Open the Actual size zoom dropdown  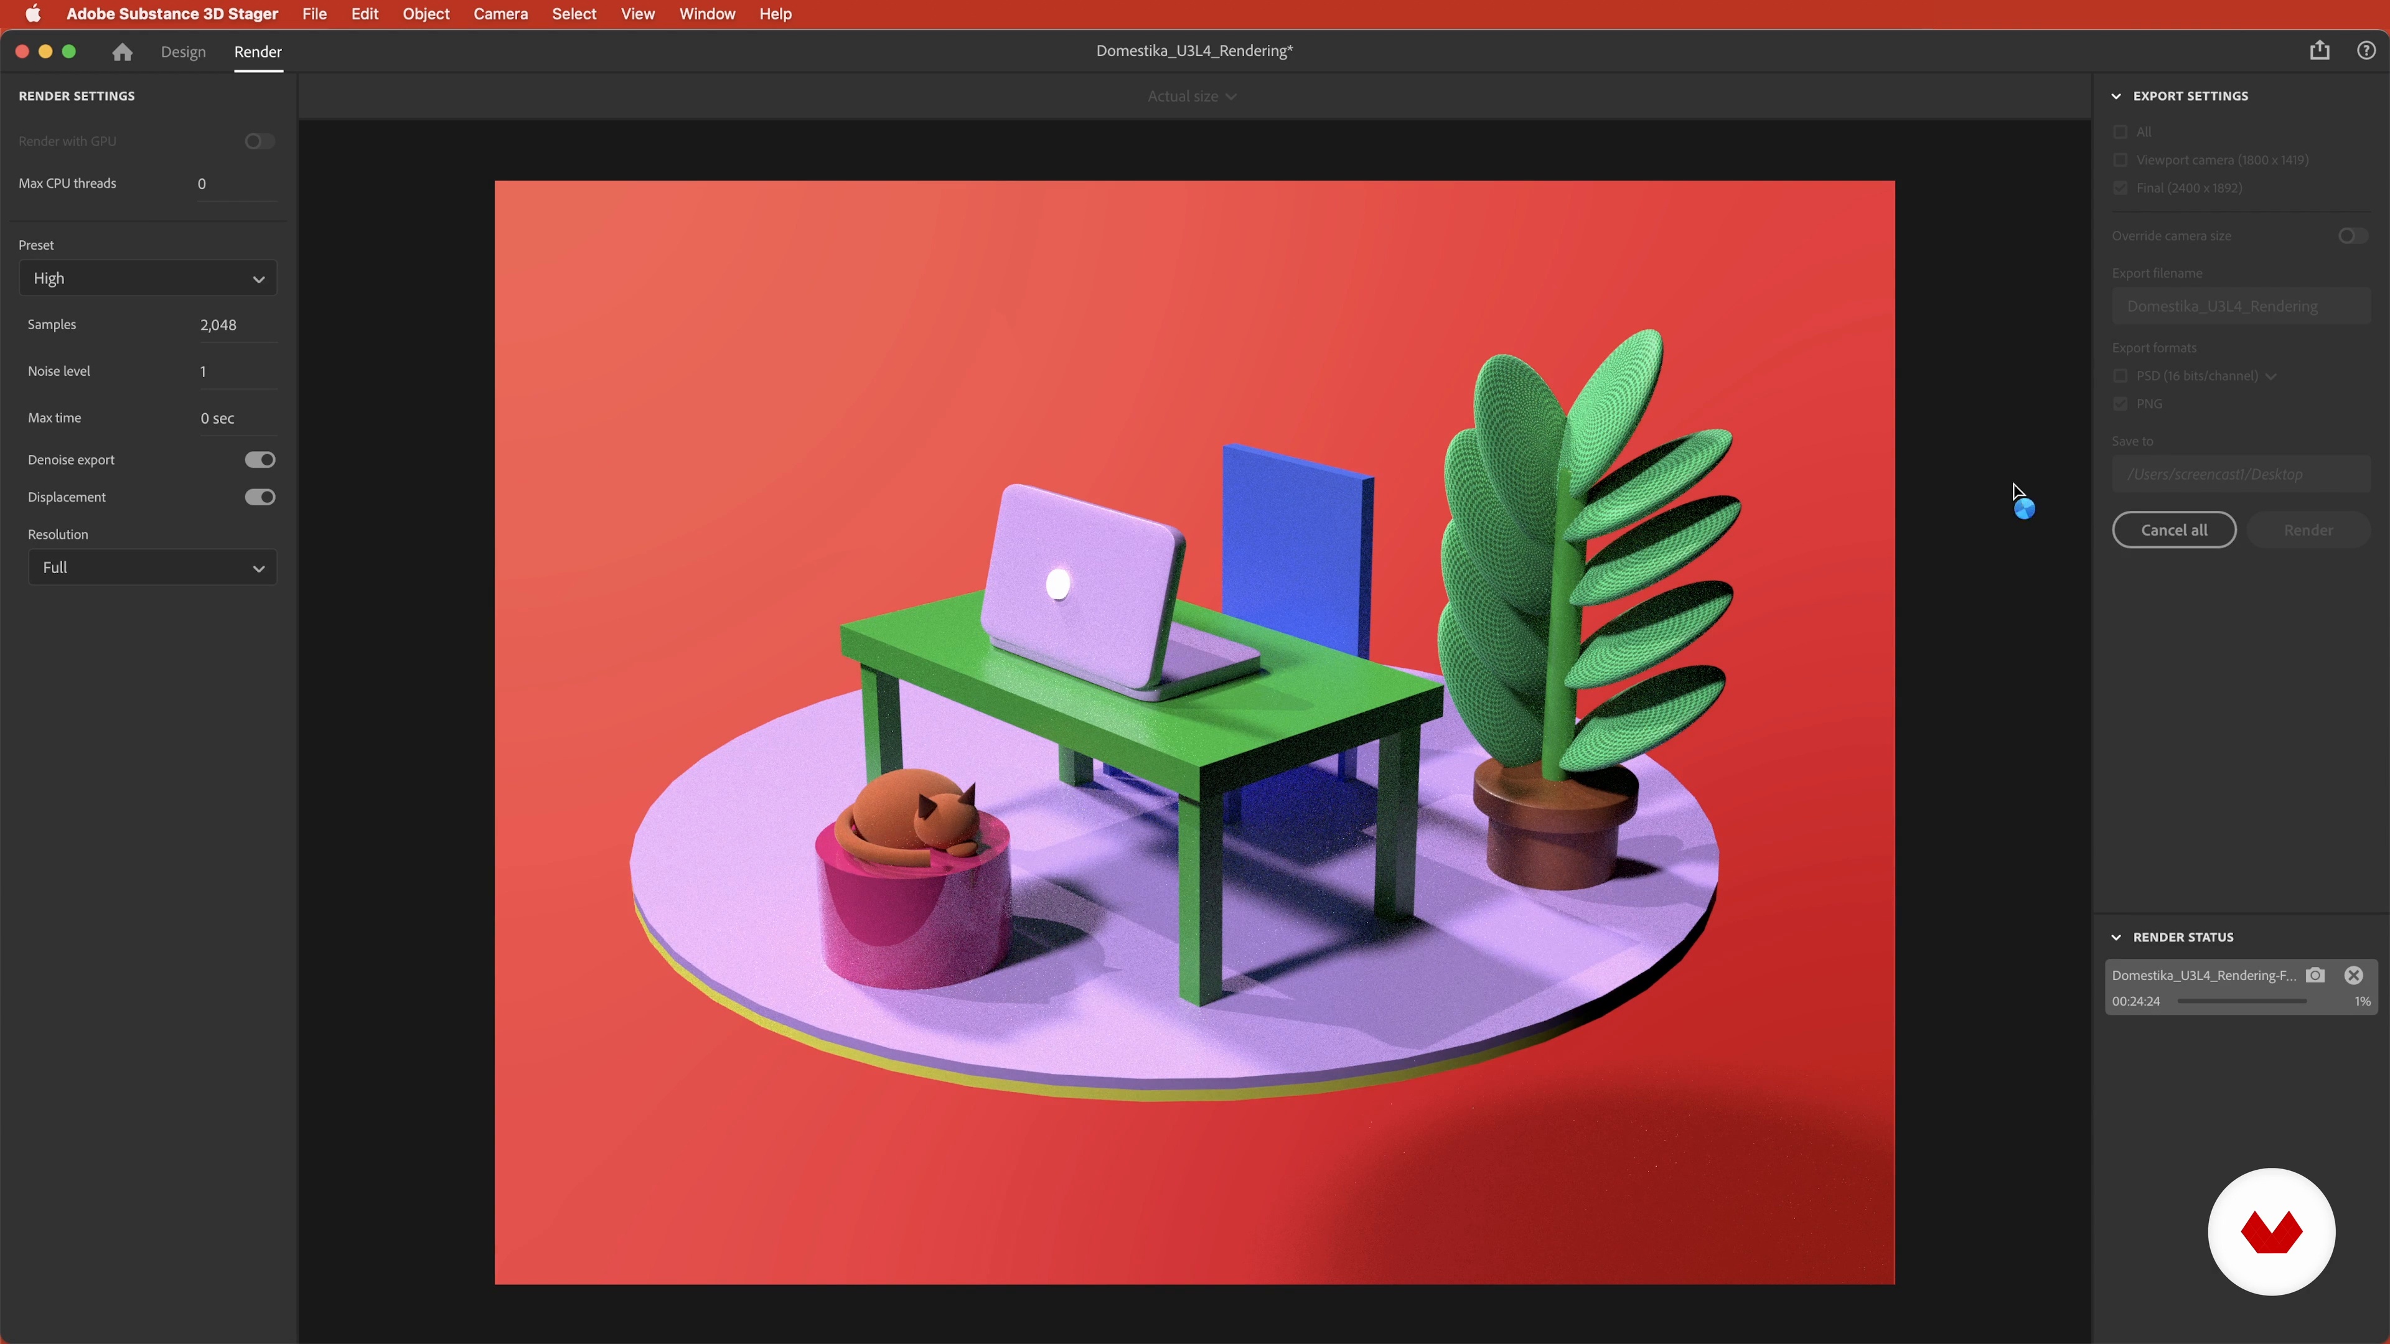(x=1191, y=96)
